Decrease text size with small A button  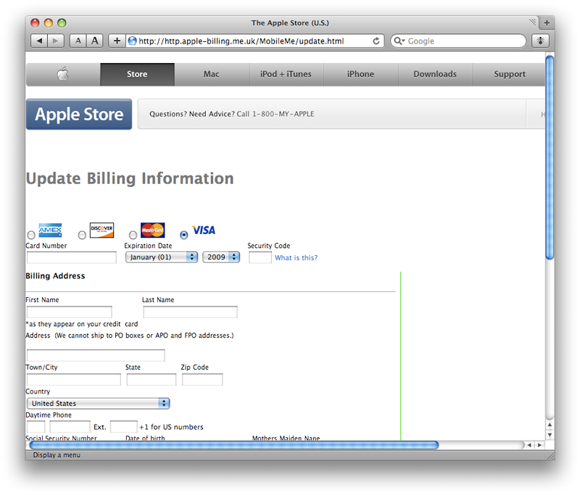78,41
